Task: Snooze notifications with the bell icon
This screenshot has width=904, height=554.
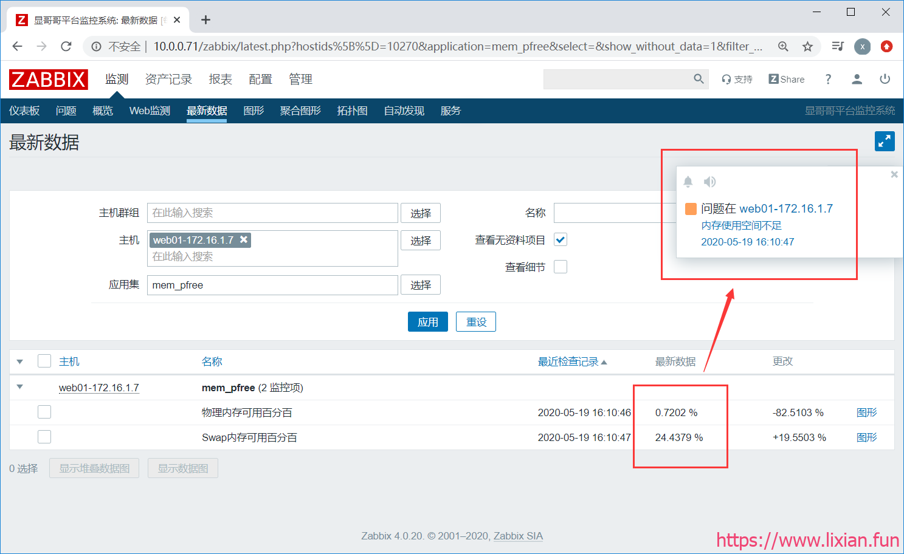Action: [x=688, y=182]
